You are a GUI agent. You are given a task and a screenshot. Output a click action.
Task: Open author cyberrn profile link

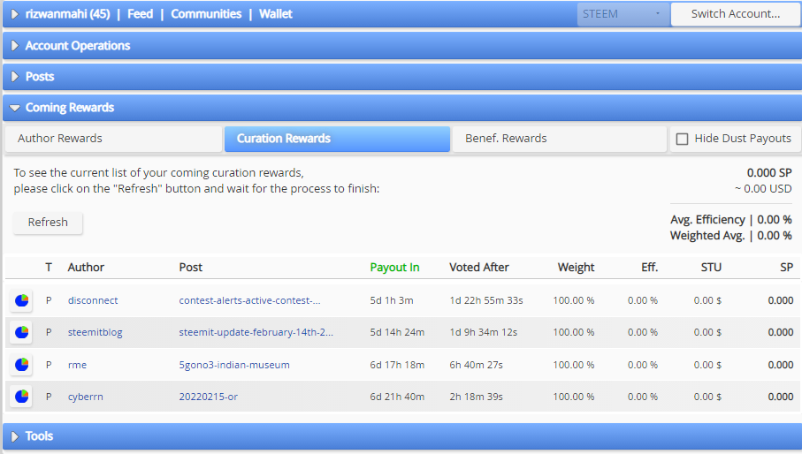(x=86, y=397)
